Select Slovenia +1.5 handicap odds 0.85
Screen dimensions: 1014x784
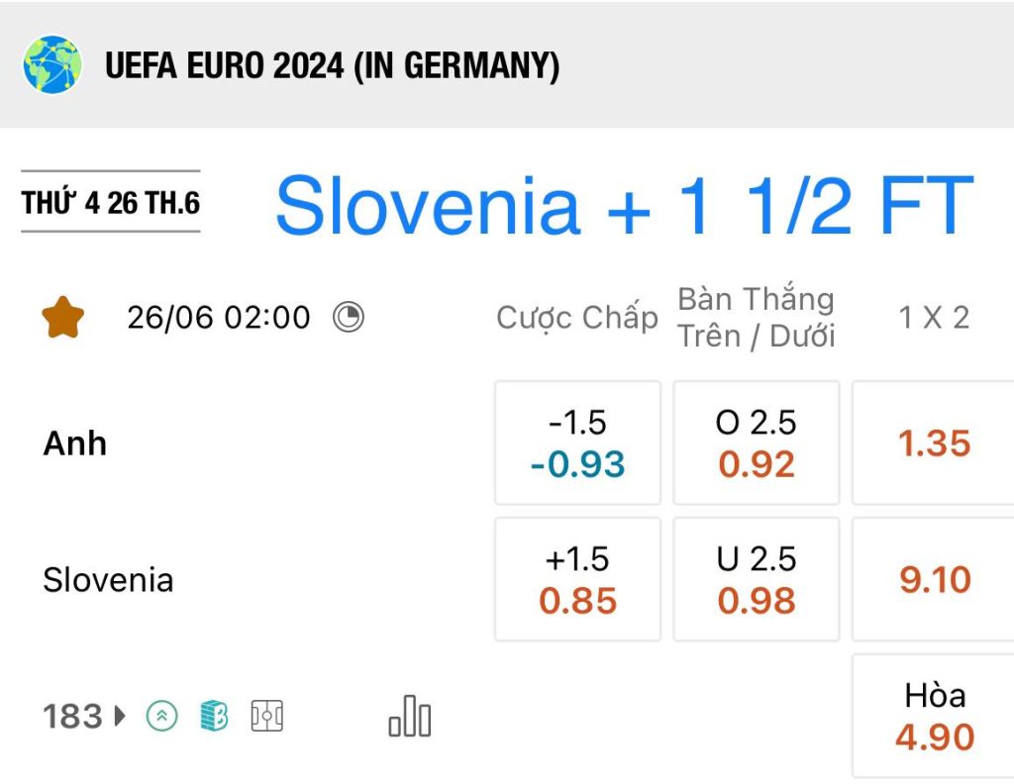point(577,579)
